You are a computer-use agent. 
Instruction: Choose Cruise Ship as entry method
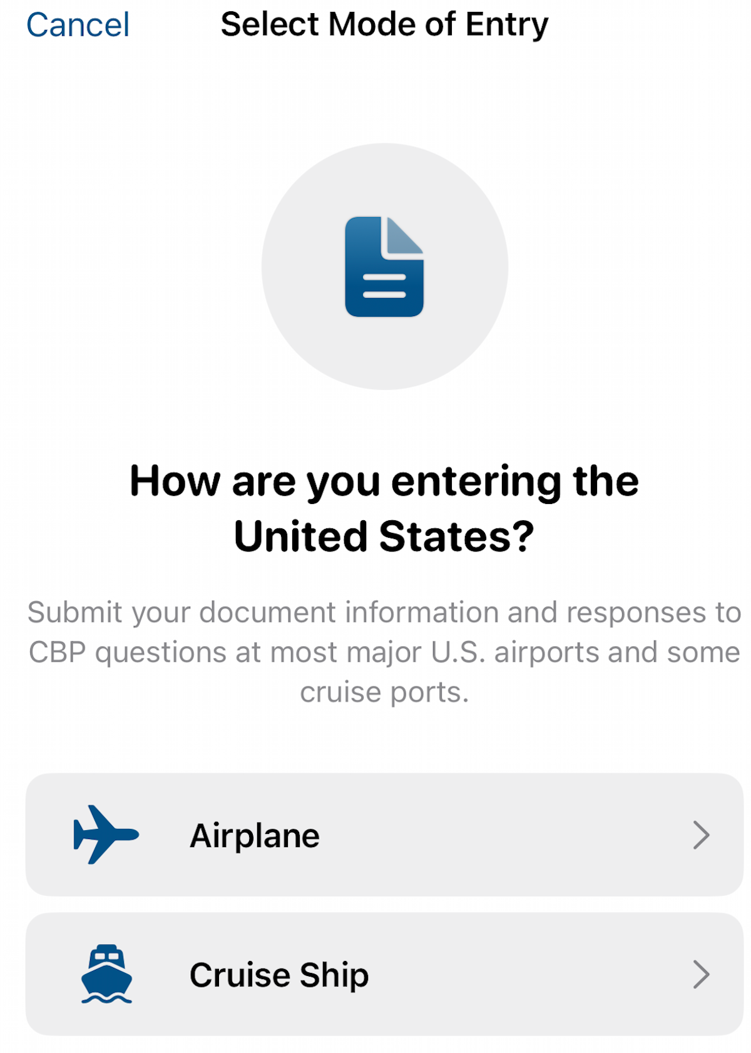pos(375,975)
